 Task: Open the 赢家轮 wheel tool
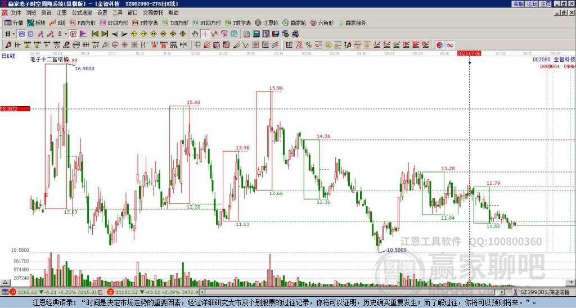click(294, 22)
